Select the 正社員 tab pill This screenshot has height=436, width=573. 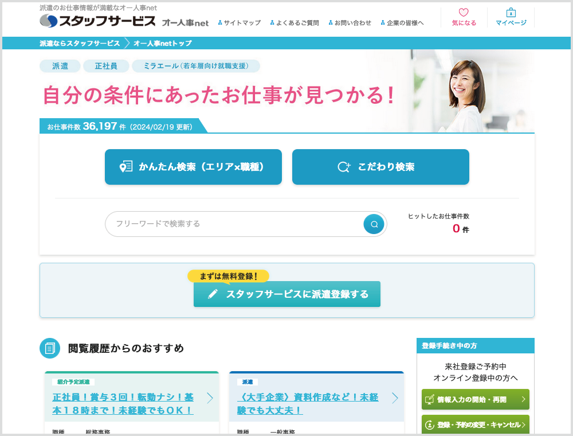[x=106, y=66]
